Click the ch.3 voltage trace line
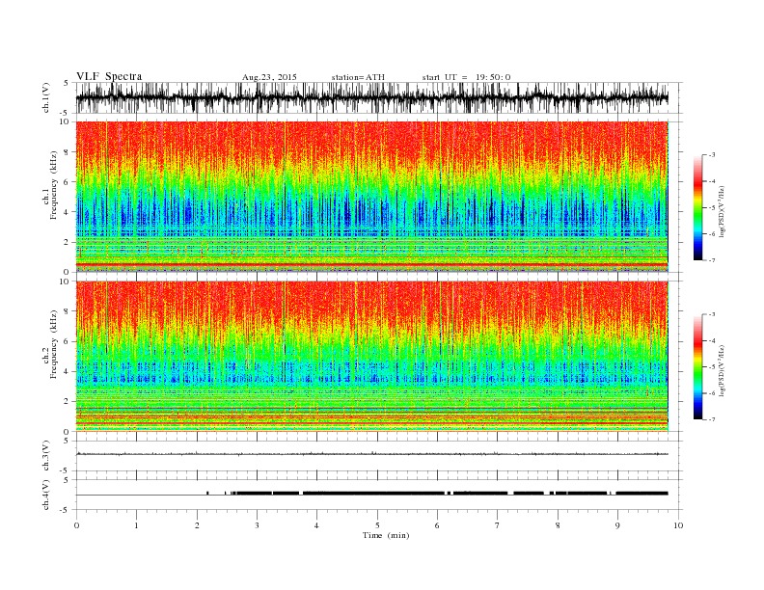 coord(371,454)
